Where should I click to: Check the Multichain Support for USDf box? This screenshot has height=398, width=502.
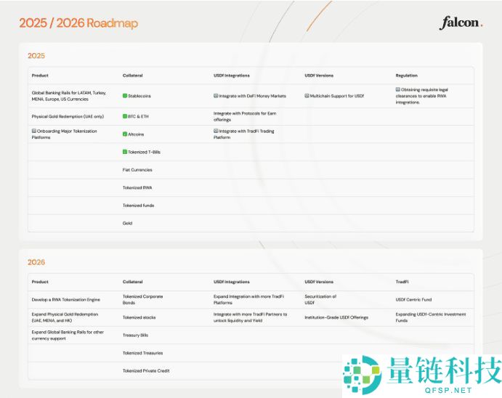[x=307, y=96]
